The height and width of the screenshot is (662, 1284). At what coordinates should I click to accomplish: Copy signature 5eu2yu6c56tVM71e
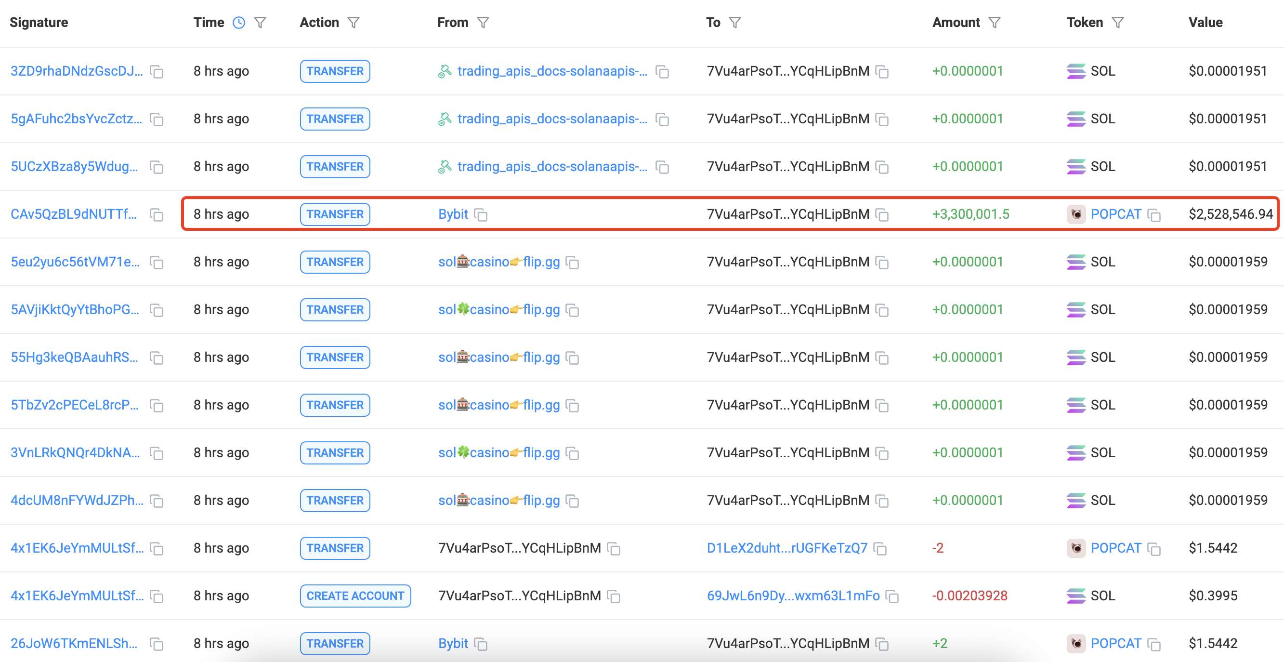(x=157, y=263)
